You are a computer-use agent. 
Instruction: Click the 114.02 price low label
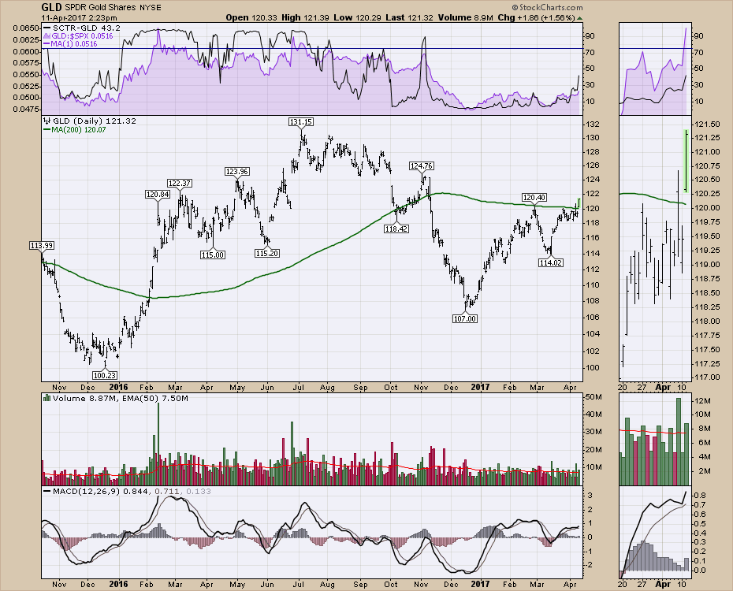point(551,263)
